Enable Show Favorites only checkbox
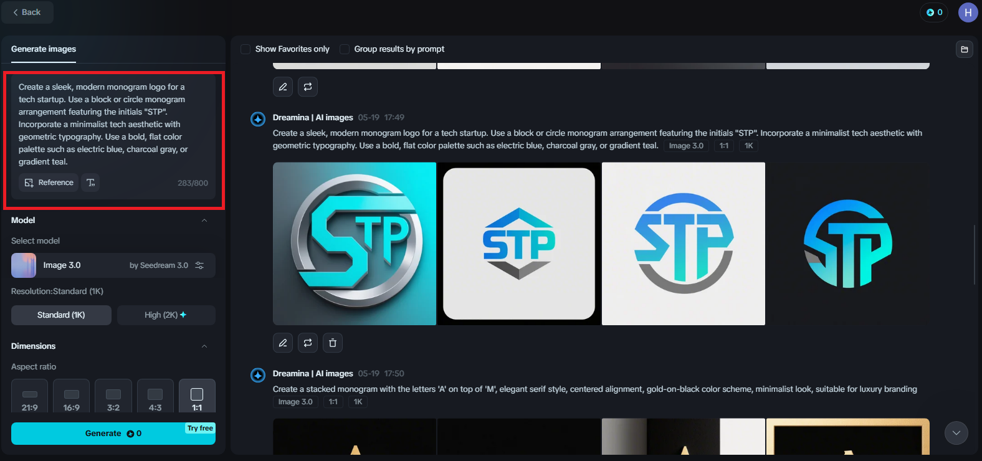Viewport: 982px width, 461px height. pyautogui.click(x=245, y=49)
